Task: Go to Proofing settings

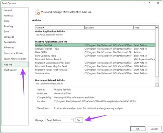Action: tap(8, 26)
